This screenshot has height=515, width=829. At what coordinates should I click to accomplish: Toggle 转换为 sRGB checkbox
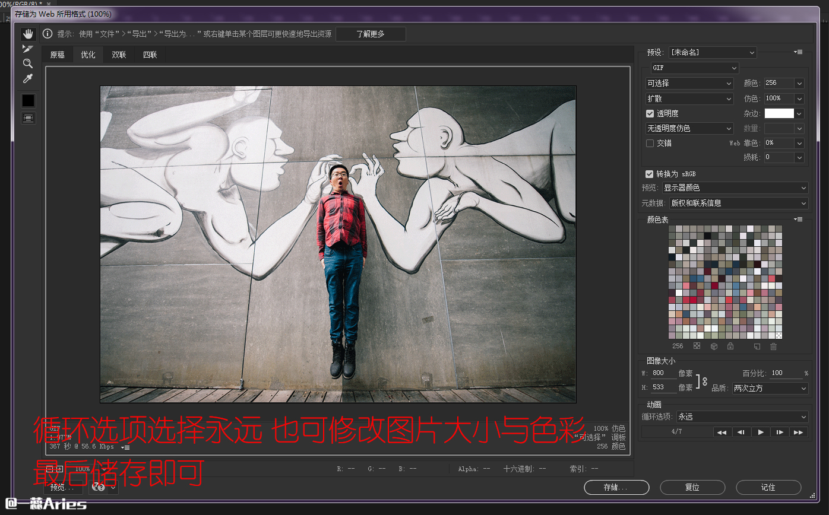pyautogui.click(x=650, y=174)
